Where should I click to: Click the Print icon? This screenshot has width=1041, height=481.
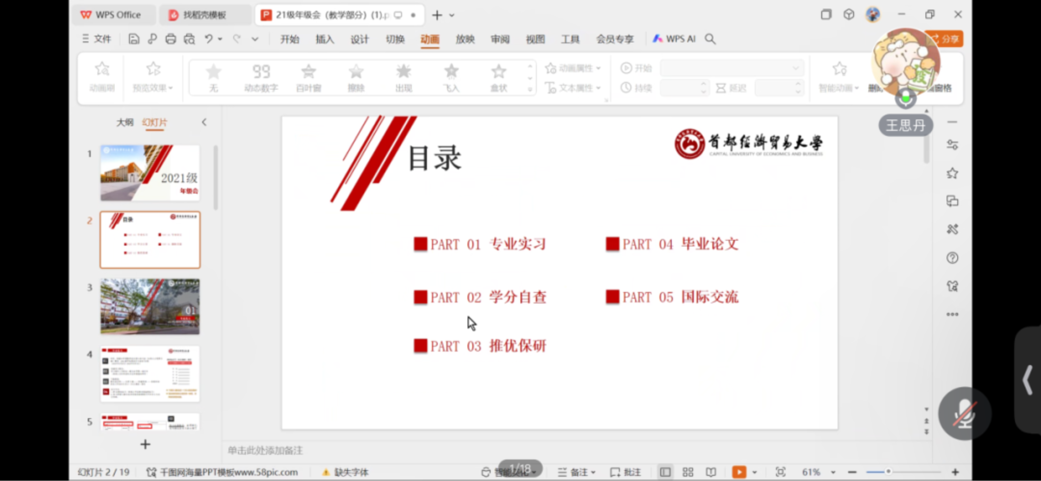(x=171, y=39)
